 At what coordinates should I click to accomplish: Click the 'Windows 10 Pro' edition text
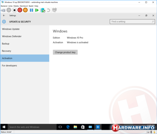pos(75,38)
